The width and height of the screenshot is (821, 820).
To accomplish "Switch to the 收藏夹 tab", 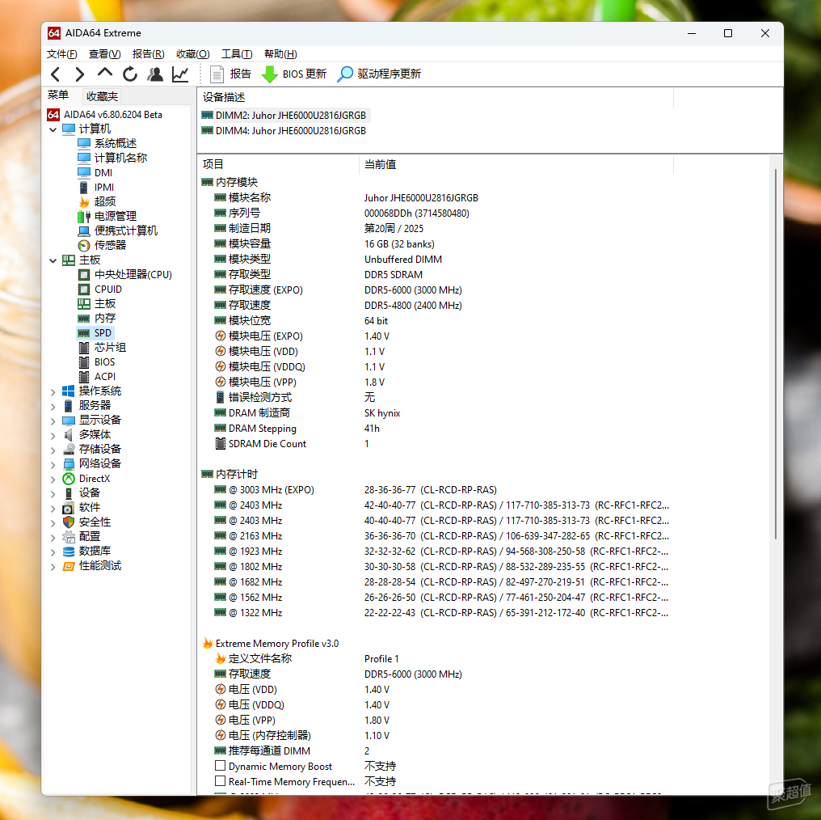I will click(x=102, y=96).
